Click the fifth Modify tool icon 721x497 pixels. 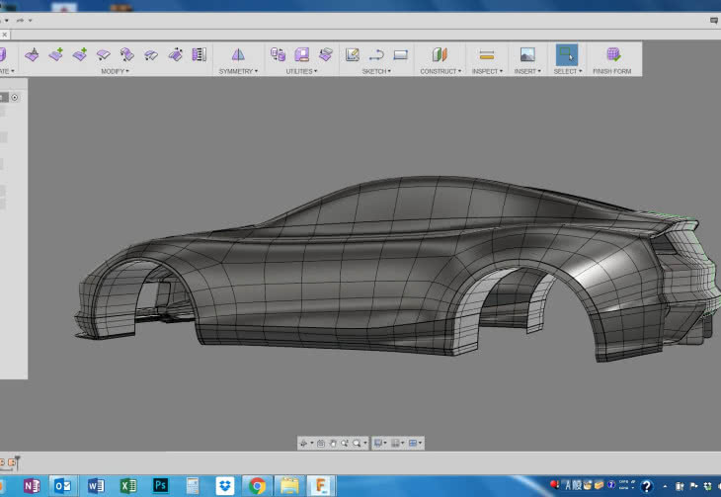pyautogui.click(x=126, y=54)
